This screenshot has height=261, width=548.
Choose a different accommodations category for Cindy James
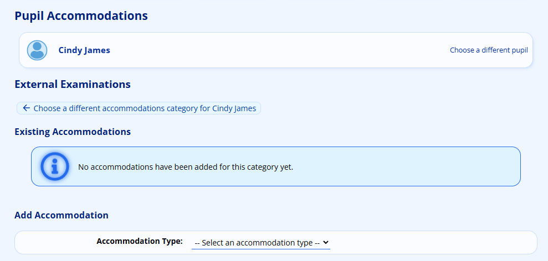click(x=144, y=108)
